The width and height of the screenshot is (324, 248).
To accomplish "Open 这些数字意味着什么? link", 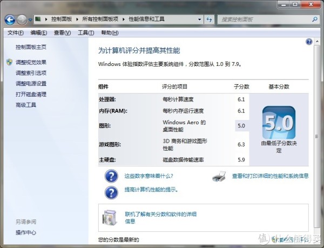I will coord(148,176).
